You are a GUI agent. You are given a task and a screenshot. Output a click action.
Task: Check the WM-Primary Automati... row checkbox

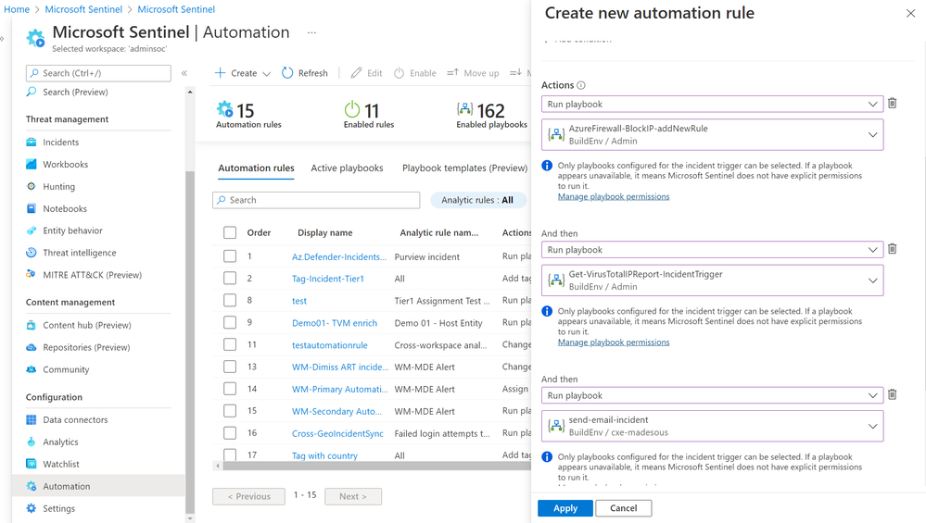(230, 389)
